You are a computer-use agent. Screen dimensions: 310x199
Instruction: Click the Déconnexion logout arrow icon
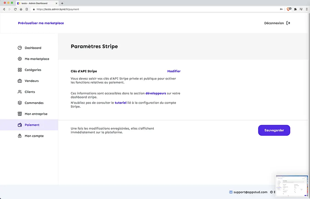288,23
